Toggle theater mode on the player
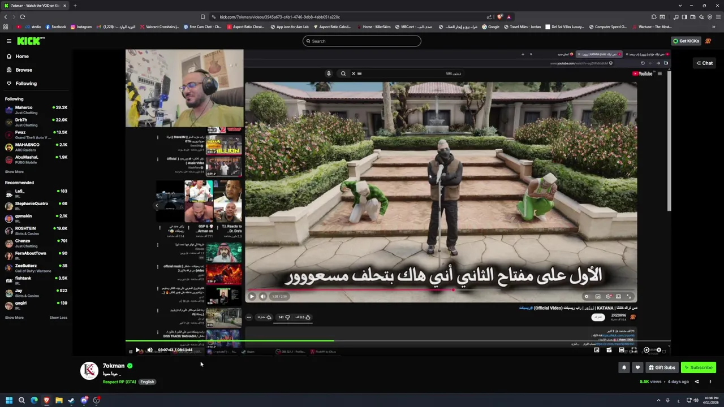Viewport: 724px width, 407px height. click(622, 350)
